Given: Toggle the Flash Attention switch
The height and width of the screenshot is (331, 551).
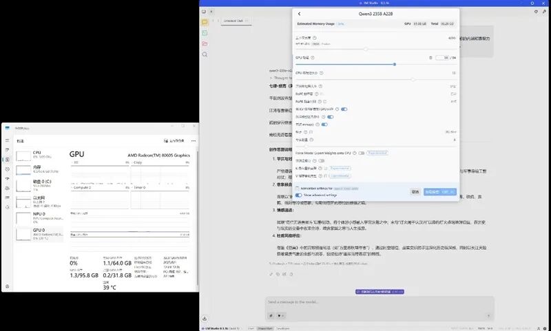Looking at the screenshot, I should pos(321,161).
